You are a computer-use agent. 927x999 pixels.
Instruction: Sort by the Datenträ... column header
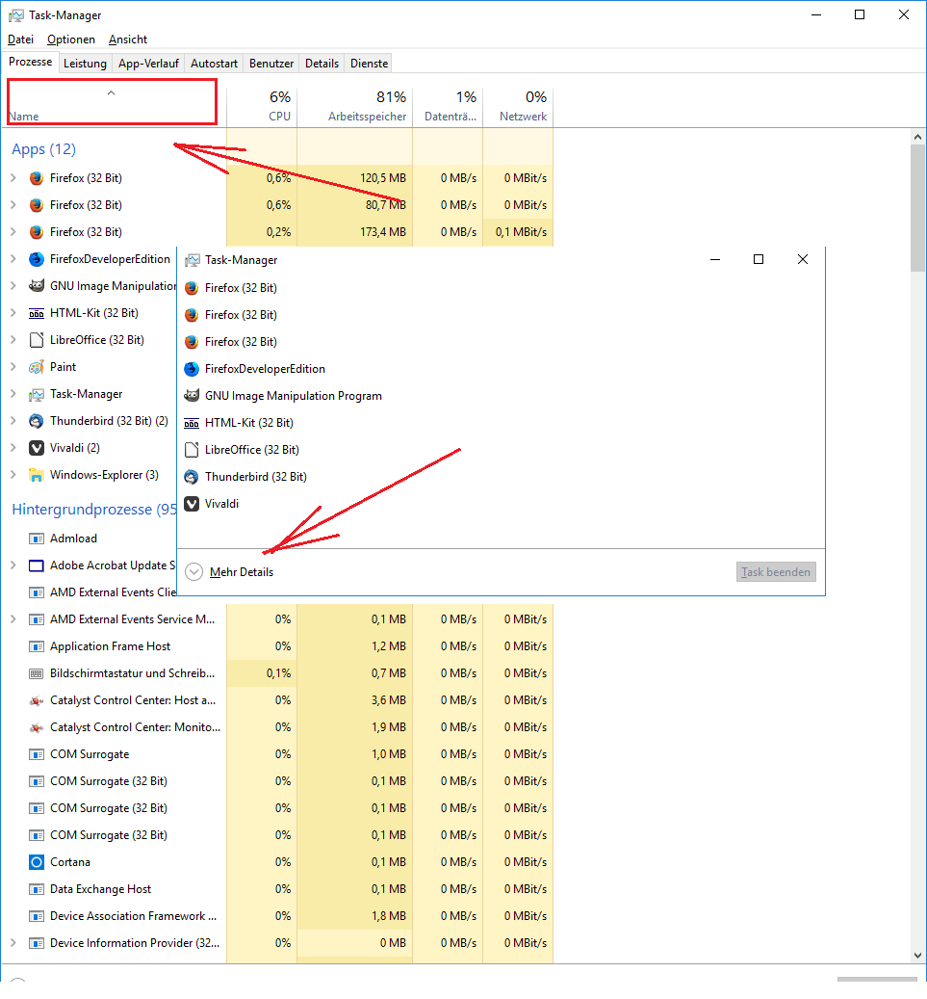(448, 106)
